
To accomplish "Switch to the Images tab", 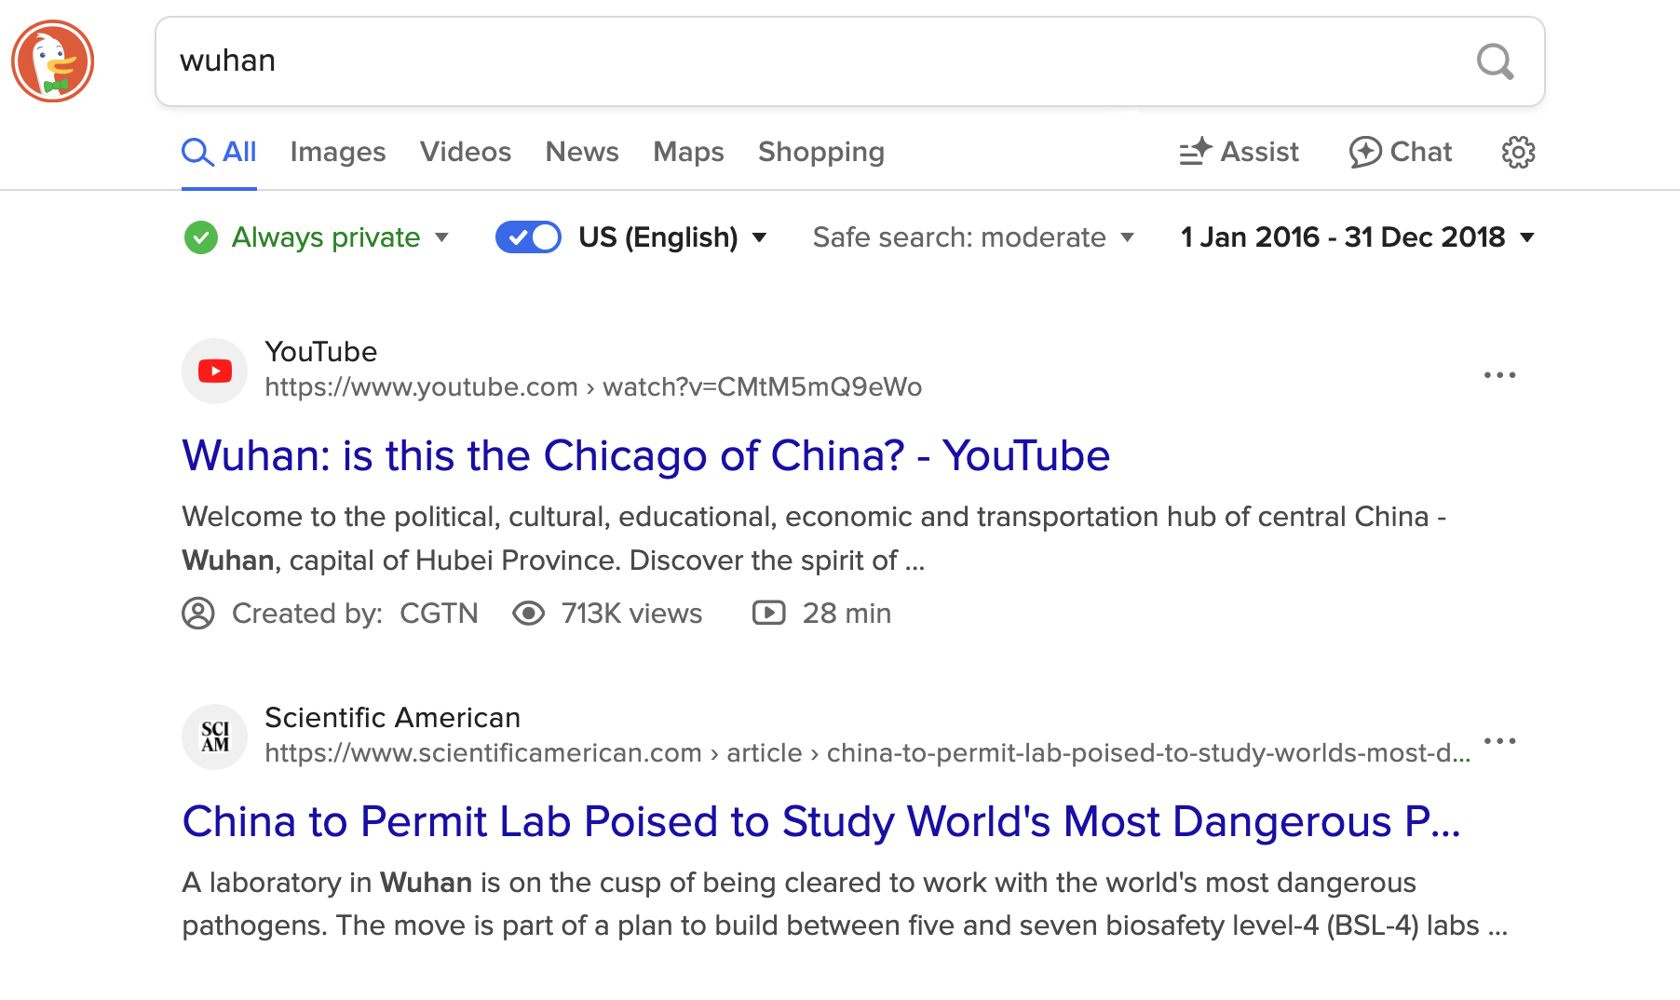I will [x=337, y=152].
